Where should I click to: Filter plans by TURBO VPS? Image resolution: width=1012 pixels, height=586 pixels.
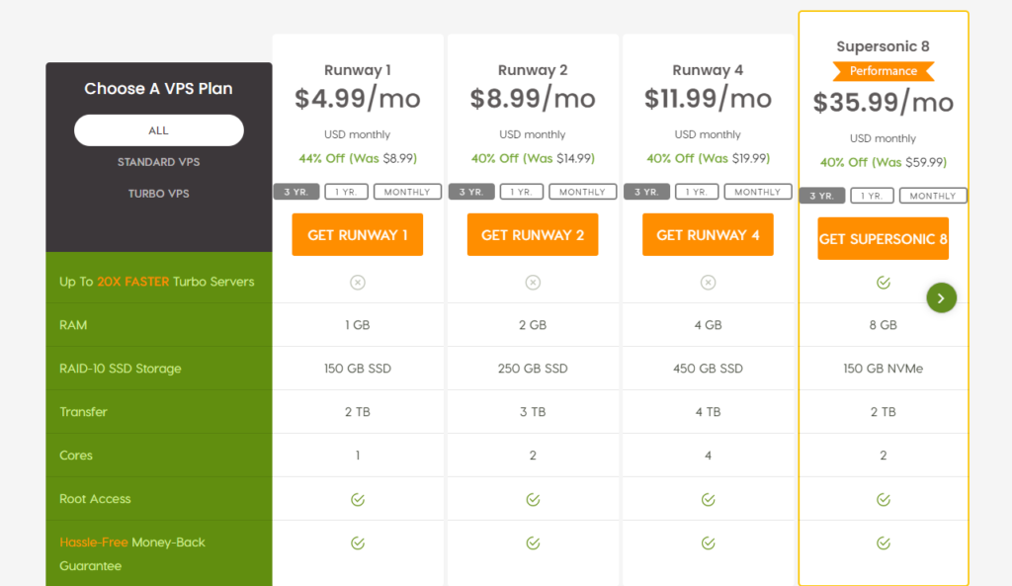click(x=159, y=194)
